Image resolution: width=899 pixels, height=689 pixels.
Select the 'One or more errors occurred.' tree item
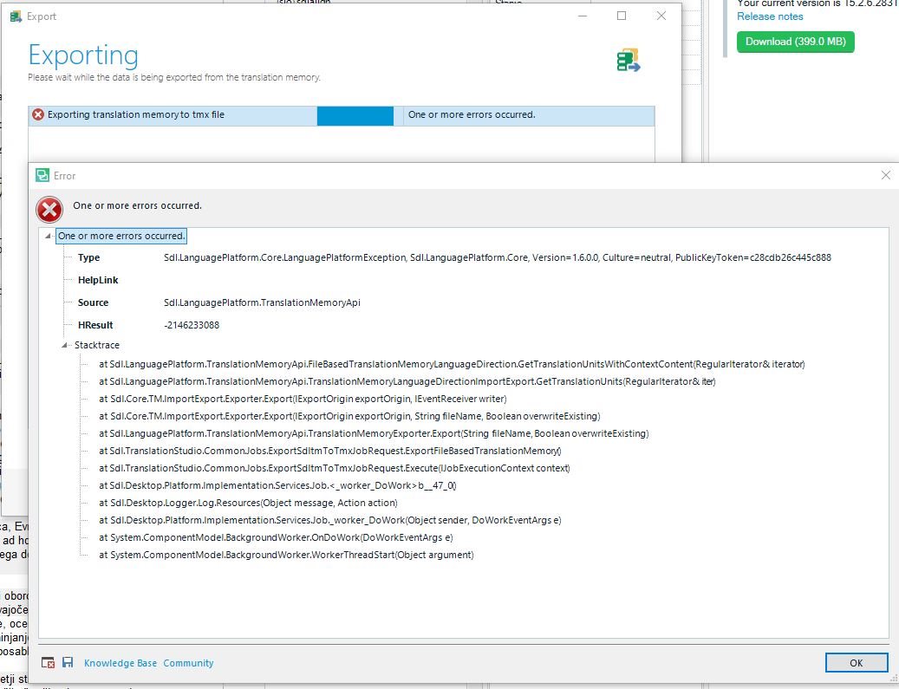(121, 236)
